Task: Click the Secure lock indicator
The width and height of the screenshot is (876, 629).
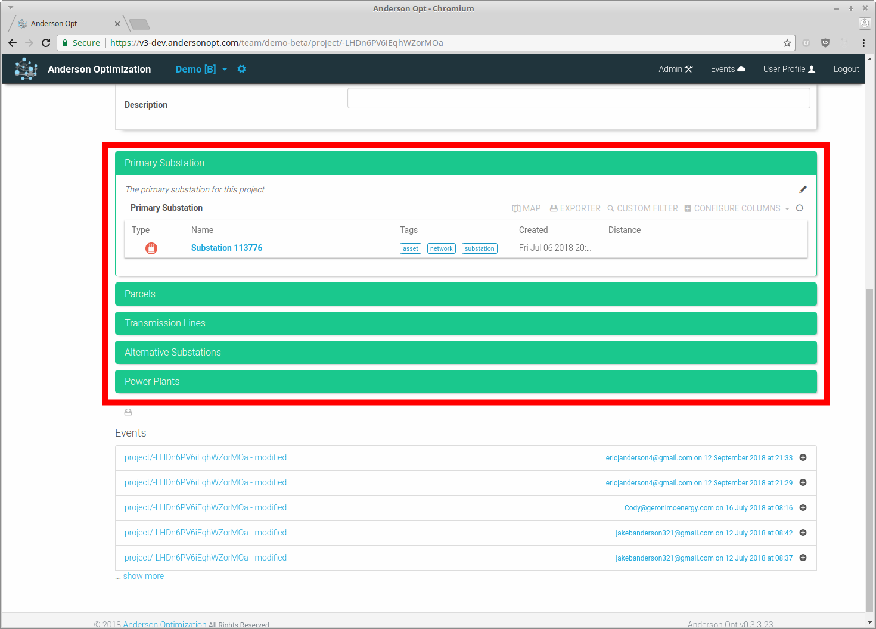Action: click(x=81, y=43)
